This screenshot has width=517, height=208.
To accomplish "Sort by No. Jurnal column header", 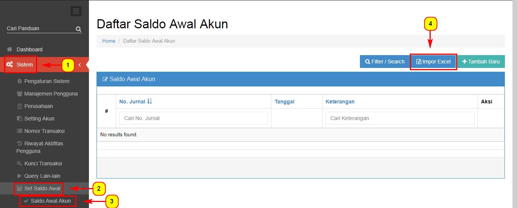I will (x=132, y=102).
